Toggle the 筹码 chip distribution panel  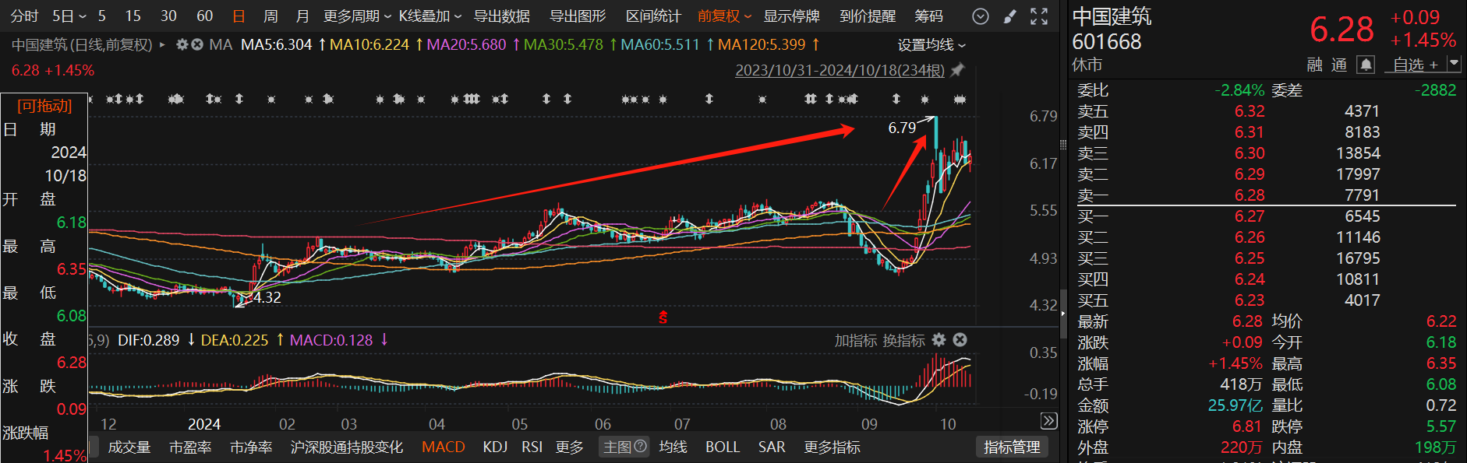[x=928, y=16]
